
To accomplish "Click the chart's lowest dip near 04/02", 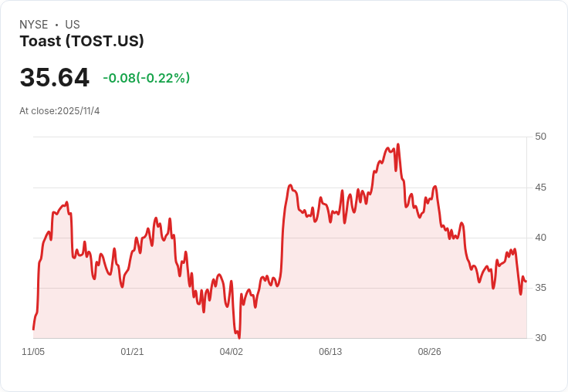I will pyautogui.click(x=239, y=337).
